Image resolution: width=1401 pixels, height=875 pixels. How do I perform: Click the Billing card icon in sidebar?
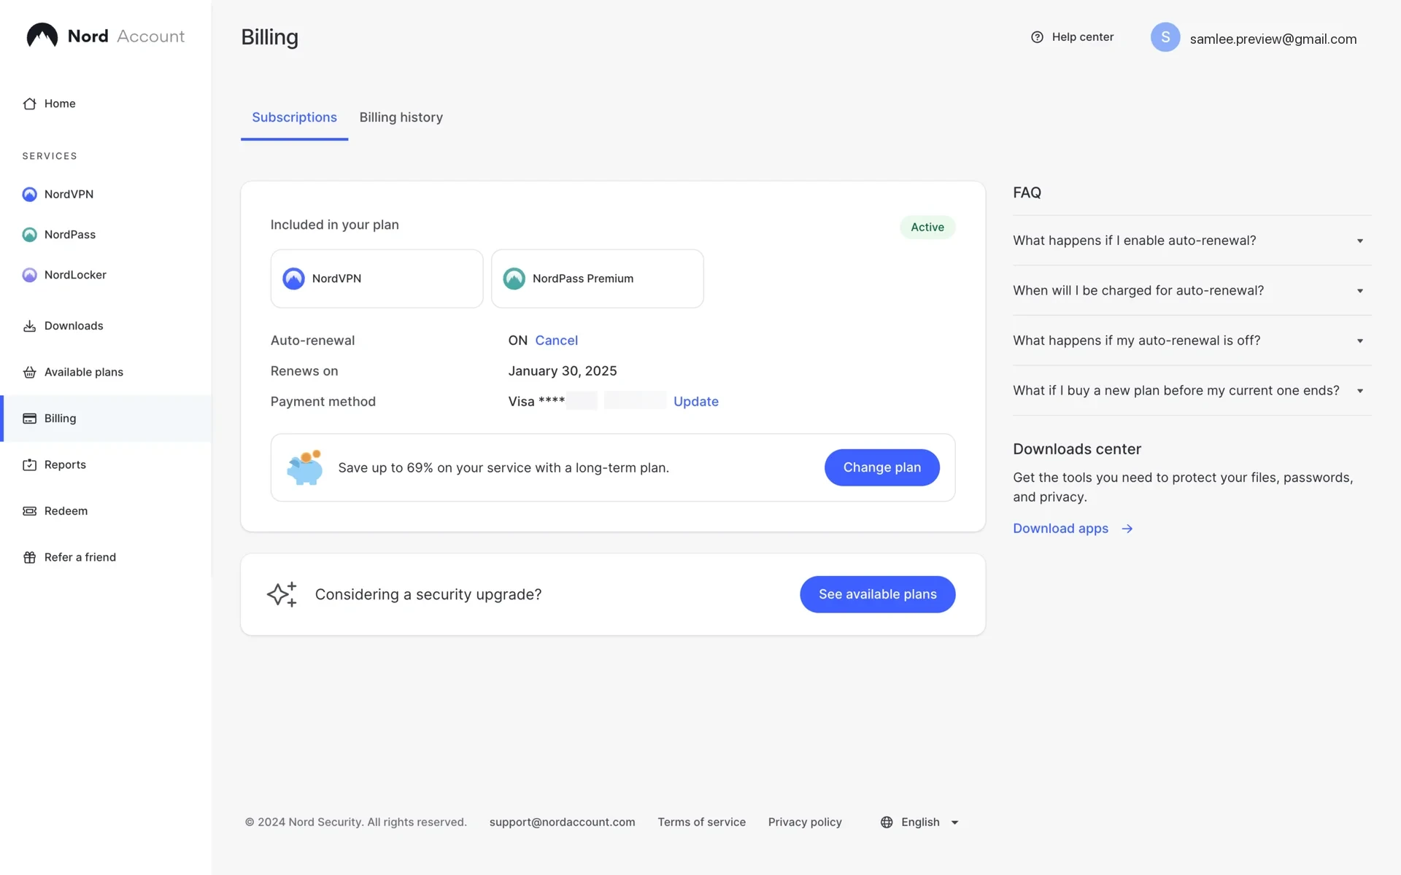(x=29, y=419)
